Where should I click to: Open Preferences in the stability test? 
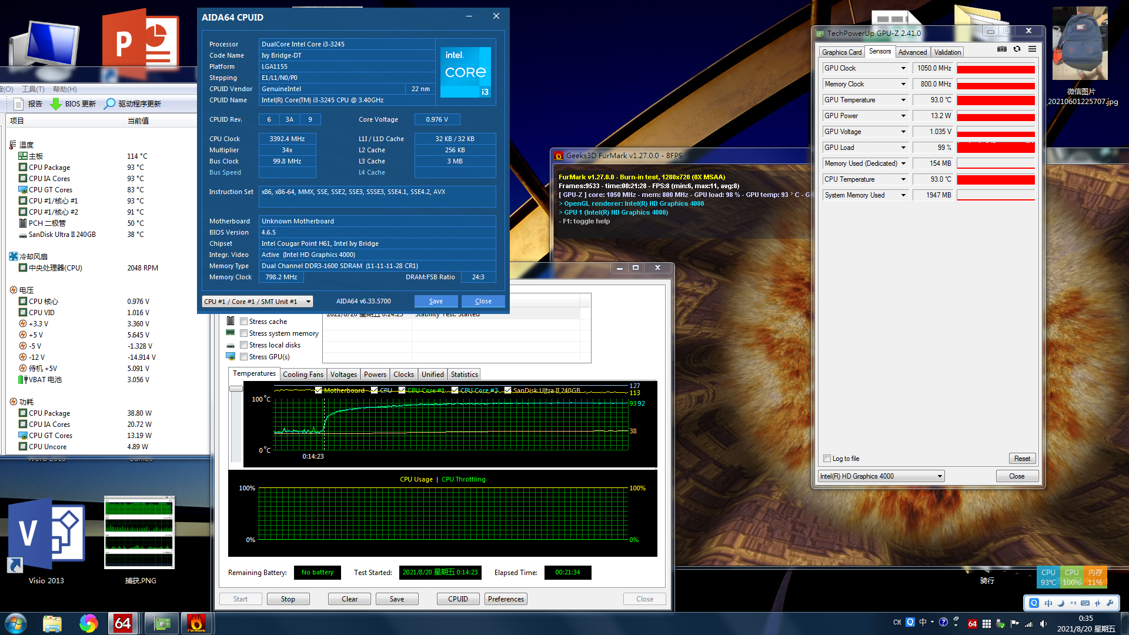pyautogui.click(x=506, y=599)
